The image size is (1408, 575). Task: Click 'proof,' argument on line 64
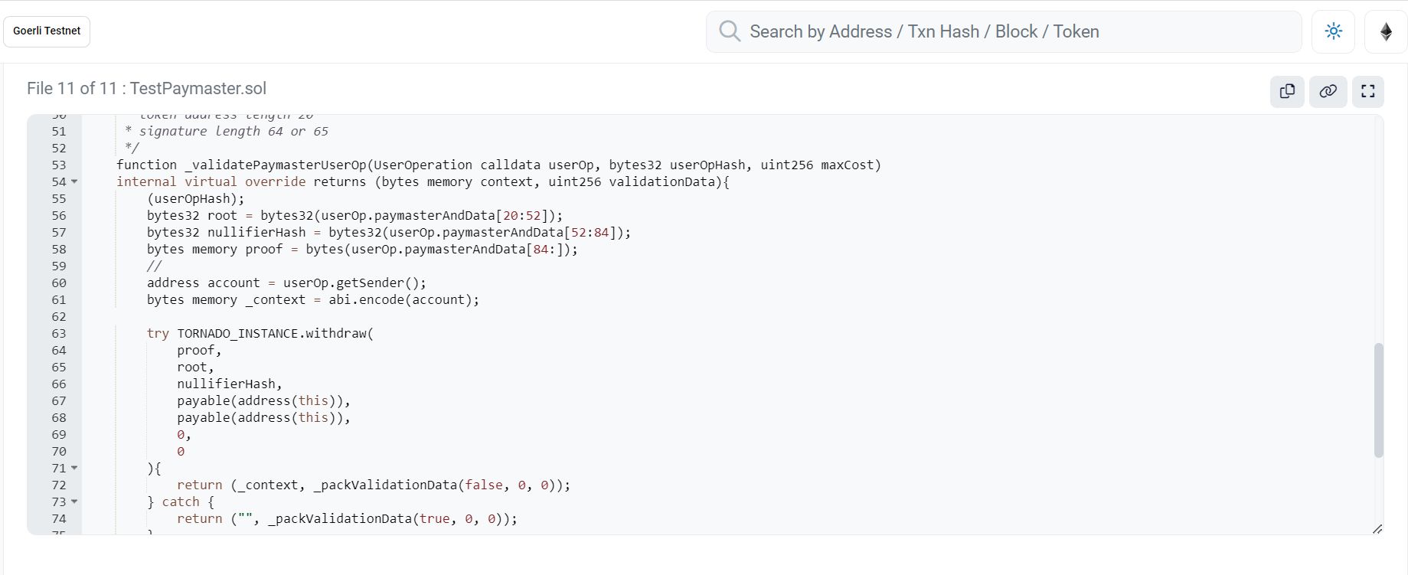(199, 350)
